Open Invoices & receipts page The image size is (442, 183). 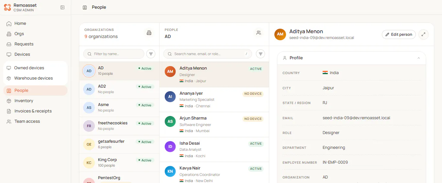(x=35, y=111)
